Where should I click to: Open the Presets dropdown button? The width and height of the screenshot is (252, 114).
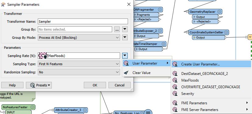[39, 85]
